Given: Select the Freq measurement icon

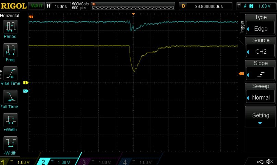Looking at the screenshot, I should click(x=10, y=50).
